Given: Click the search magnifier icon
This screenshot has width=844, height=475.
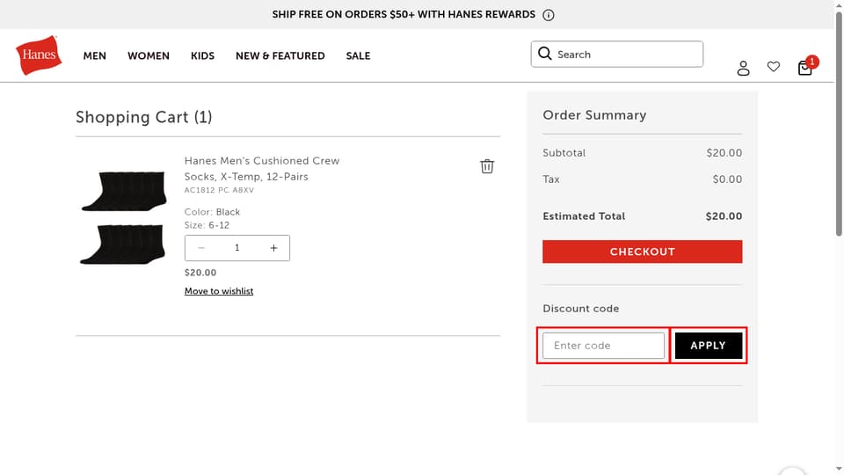Looking at the screenshot, I should click(x=545, y=54).
